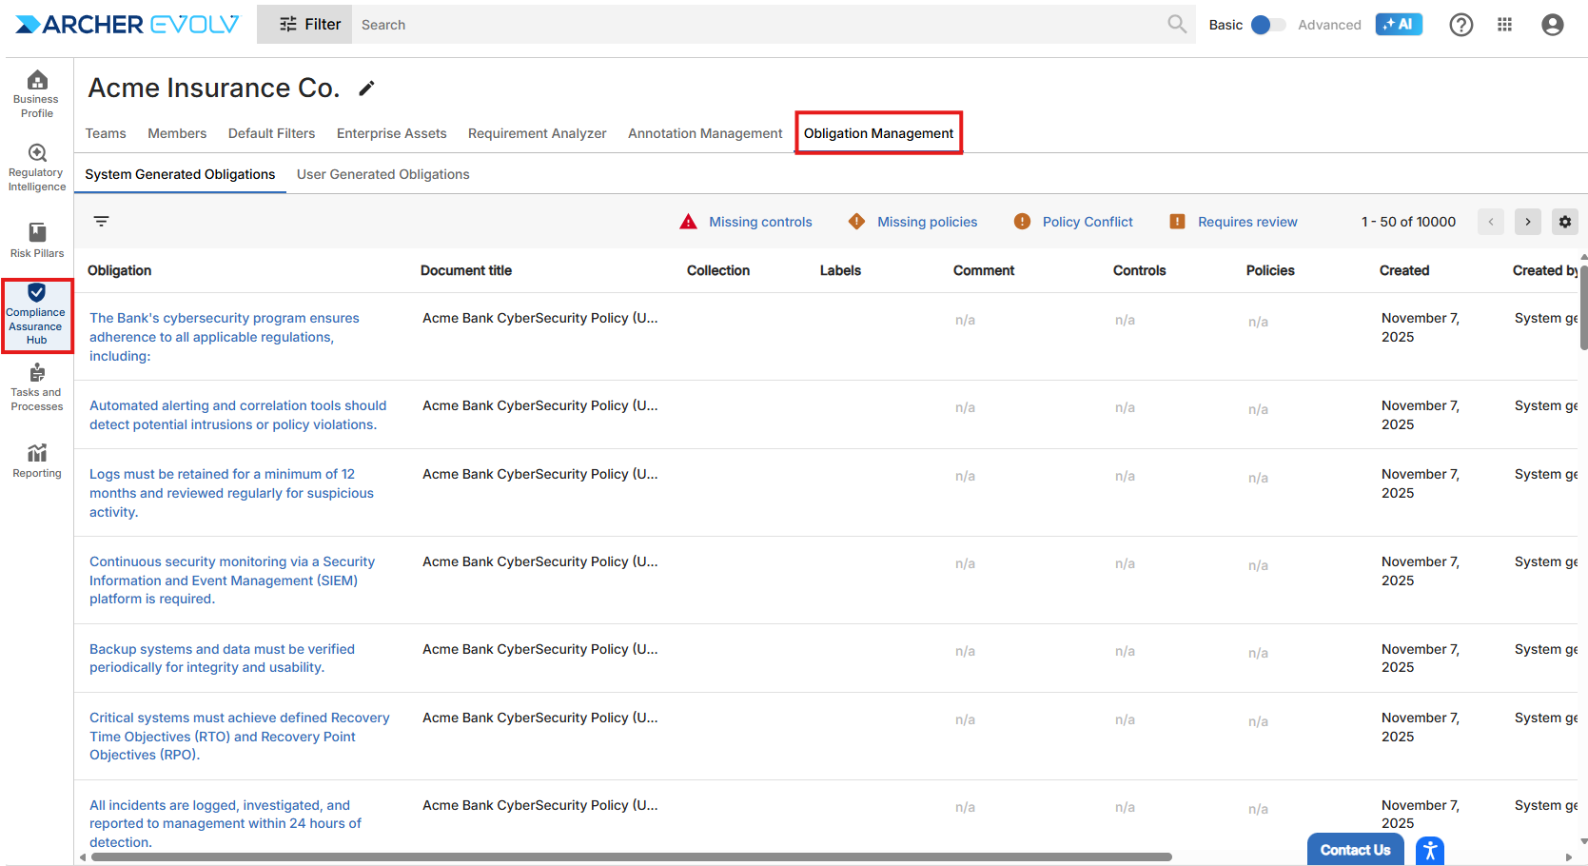
Task: Open the Requirement Analyzer tab
Action: (x=537, y=133)
